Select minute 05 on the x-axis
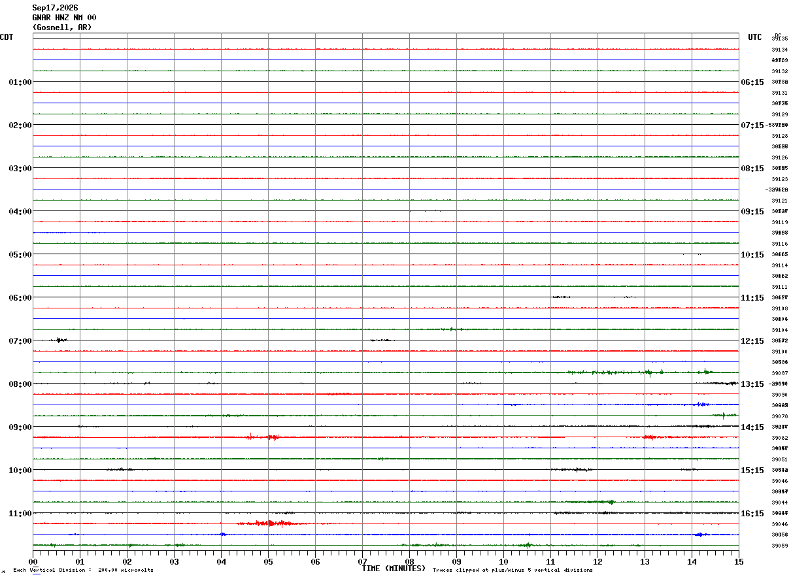The height and width of the screenshot is (579, 791). [268, 561]
